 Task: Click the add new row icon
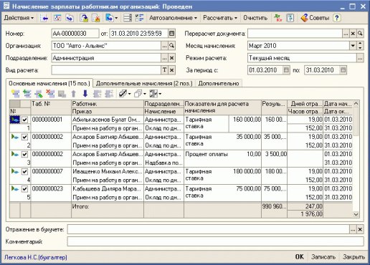[16, 94]
